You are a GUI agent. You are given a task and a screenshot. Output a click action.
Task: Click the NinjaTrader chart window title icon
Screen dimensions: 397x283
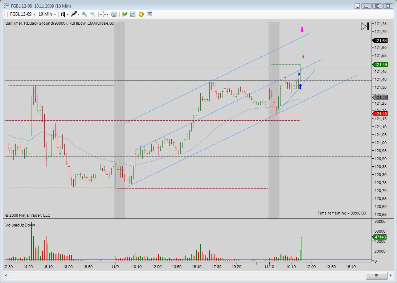[6, 6]
